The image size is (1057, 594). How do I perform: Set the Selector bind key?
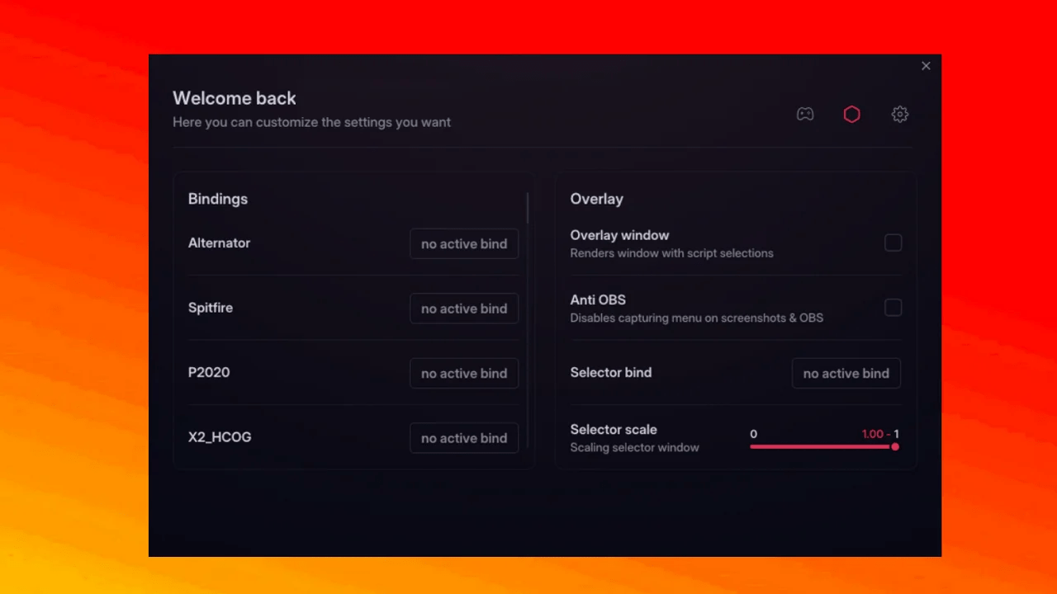tap(846, 374)
